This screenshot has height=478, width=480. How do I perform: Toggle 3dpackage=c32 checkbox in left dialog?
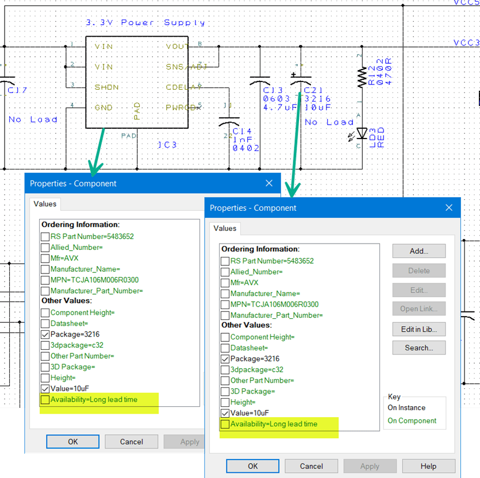(45, 345)
